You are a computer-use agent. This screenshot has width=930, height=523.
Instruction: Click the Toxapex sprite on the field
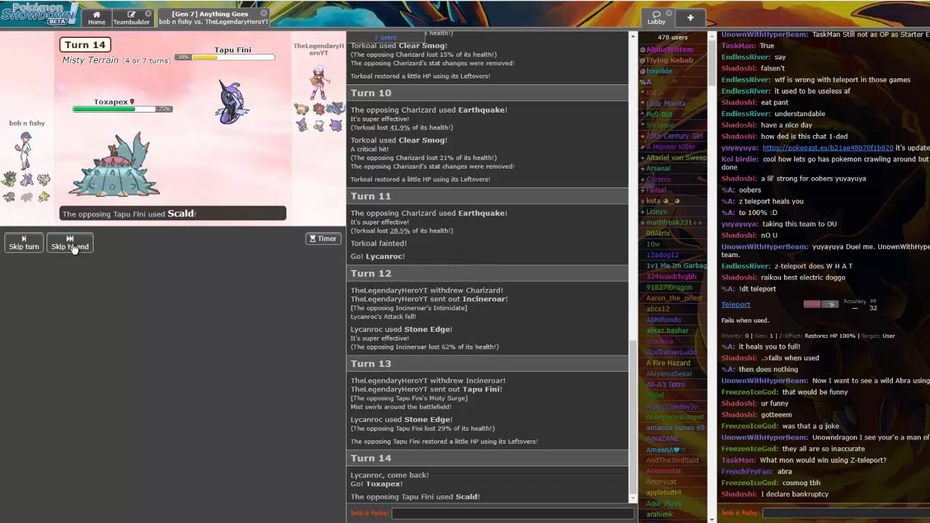pyautogui.click(x=114, y=166)
